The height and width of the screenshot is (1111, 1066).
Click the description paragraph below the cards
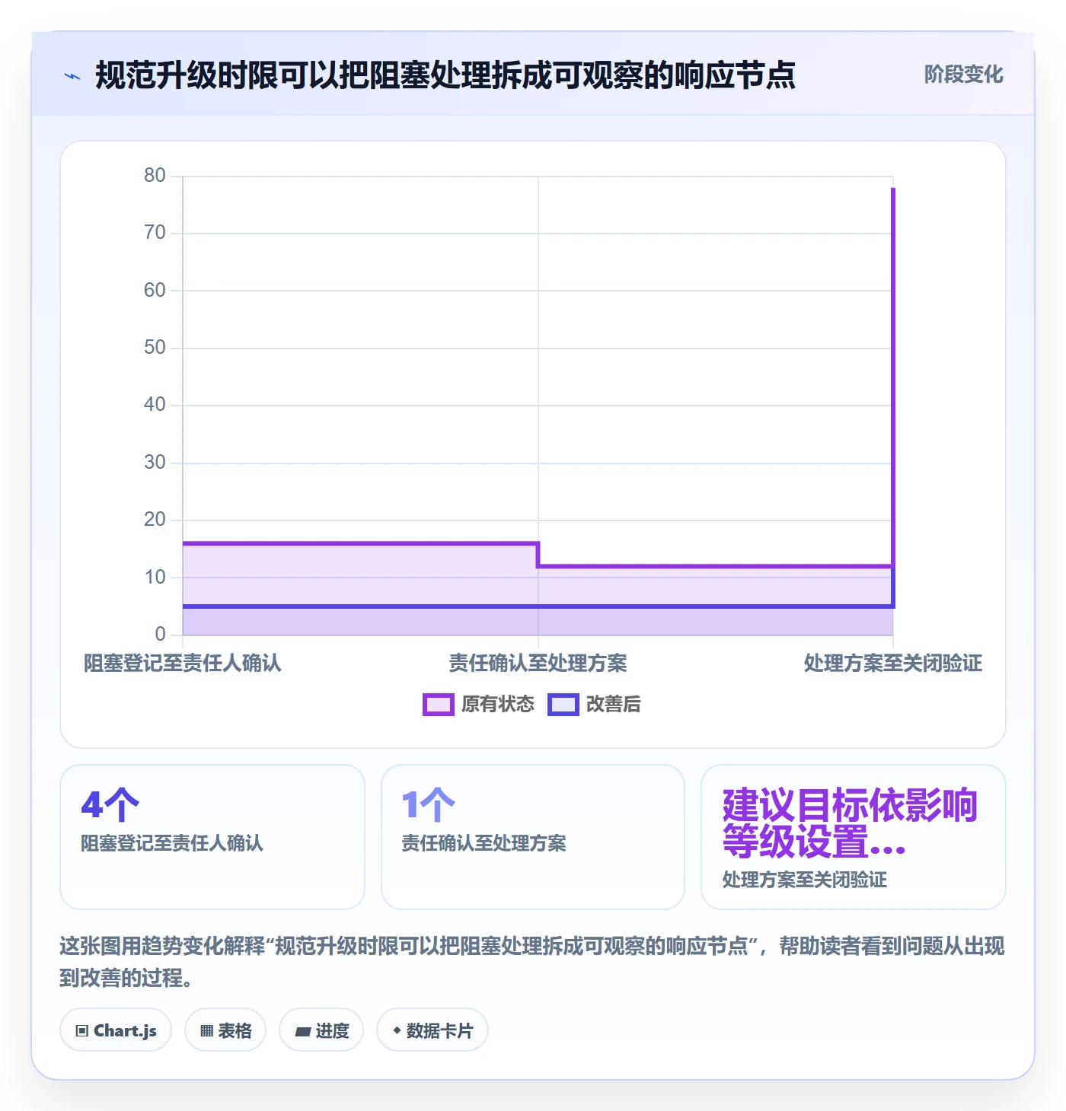(532, 962)
